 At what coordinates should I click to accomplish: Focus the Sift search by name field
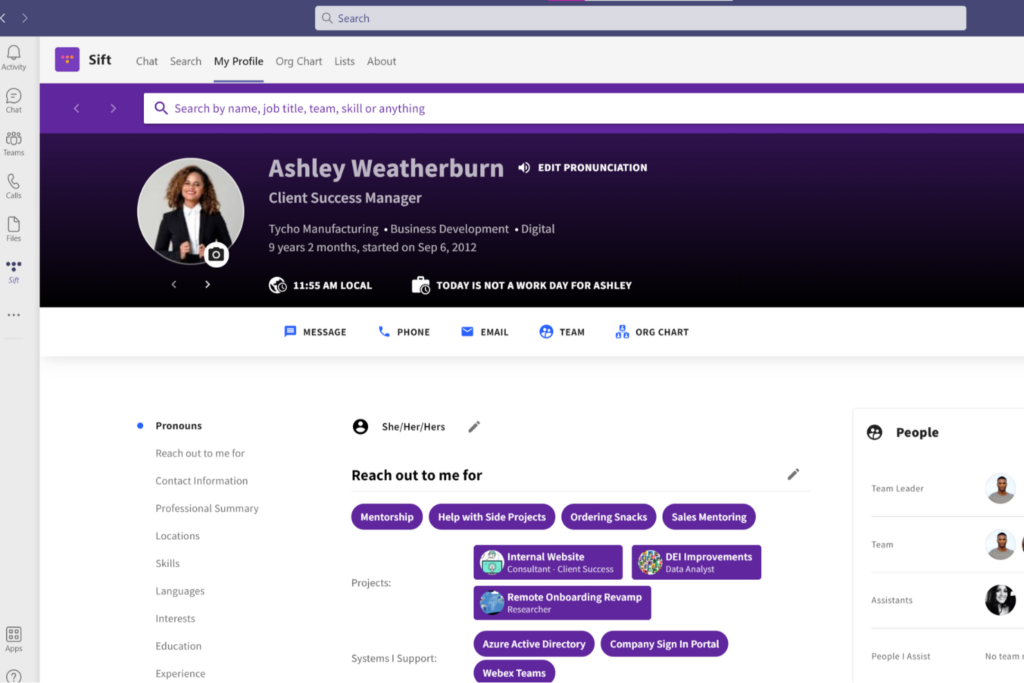tap(584, 109)
